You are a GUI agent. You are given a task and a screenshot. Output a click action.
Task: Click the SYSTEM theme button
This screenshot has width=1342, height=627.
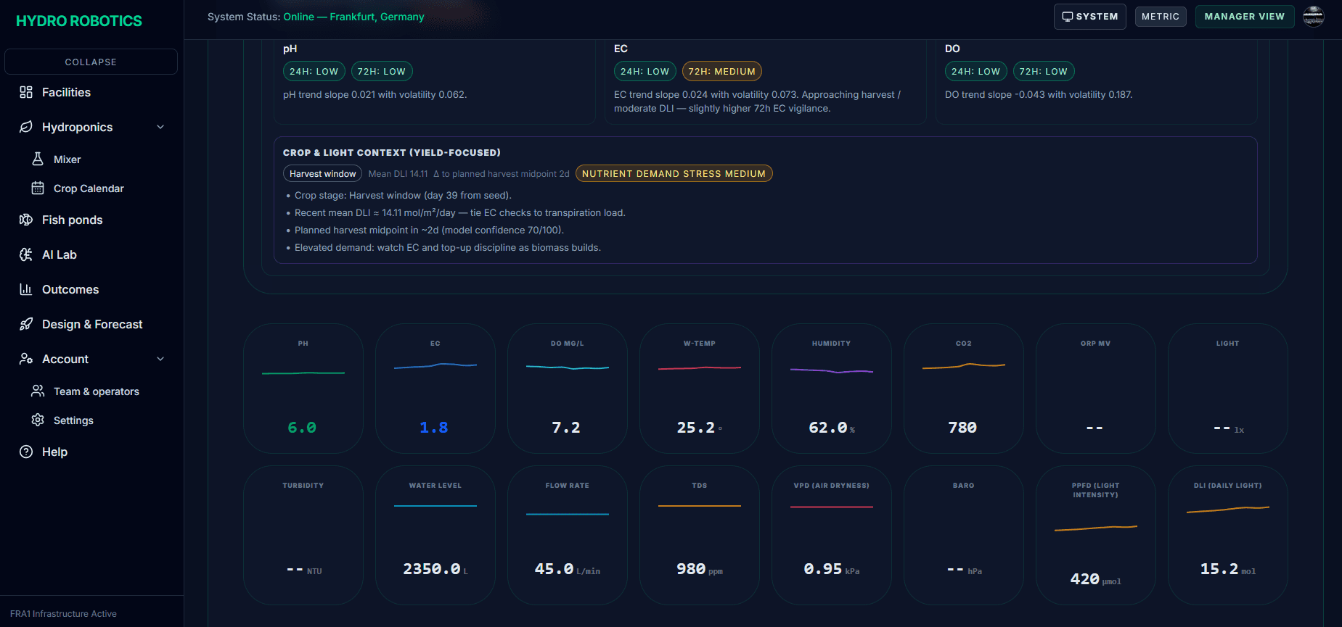(x=1089, y=17)
